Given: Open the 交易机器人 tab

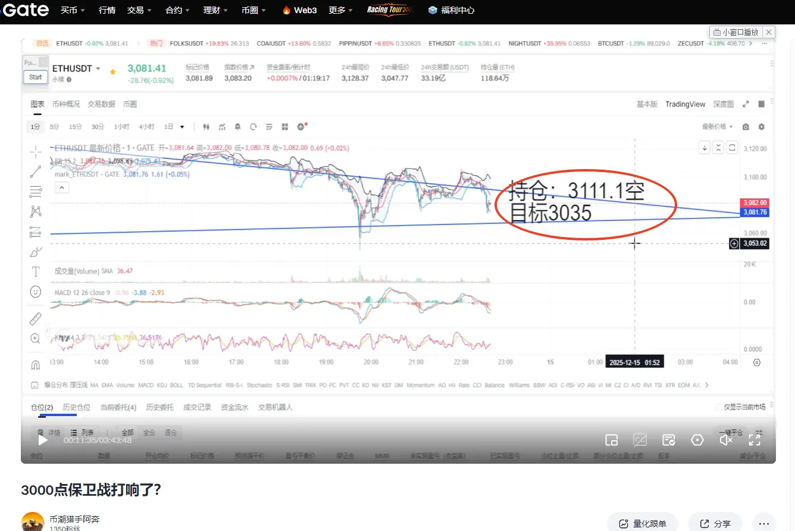Looking at the screenshot, I should pyautogui.click(x=276, y=407).
